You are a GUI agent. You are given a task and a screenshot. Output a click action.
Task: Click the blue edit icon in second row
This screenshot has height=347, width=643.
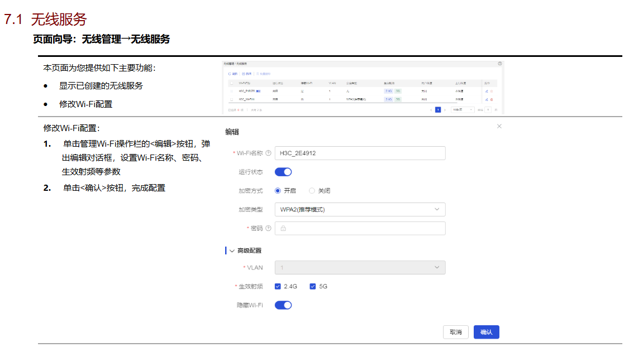[487, 99]
